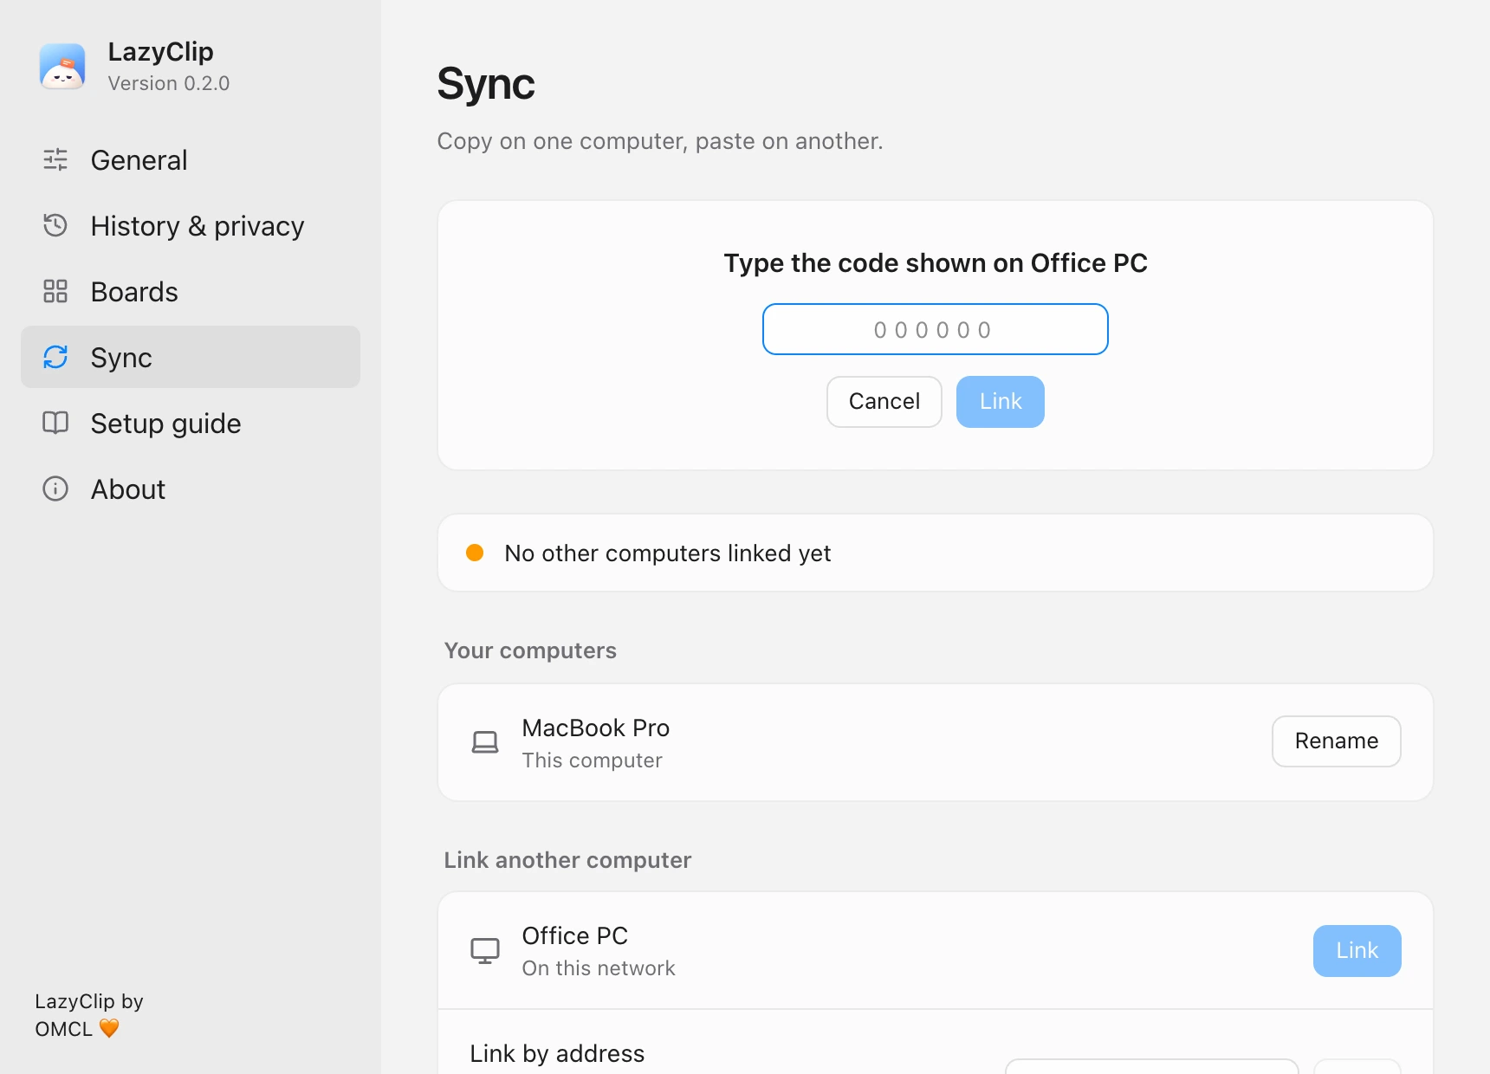Click 'Type the code shown on Office PC'
Viewport: 1490px width, 1074px height.
click(x=936, y=263)
